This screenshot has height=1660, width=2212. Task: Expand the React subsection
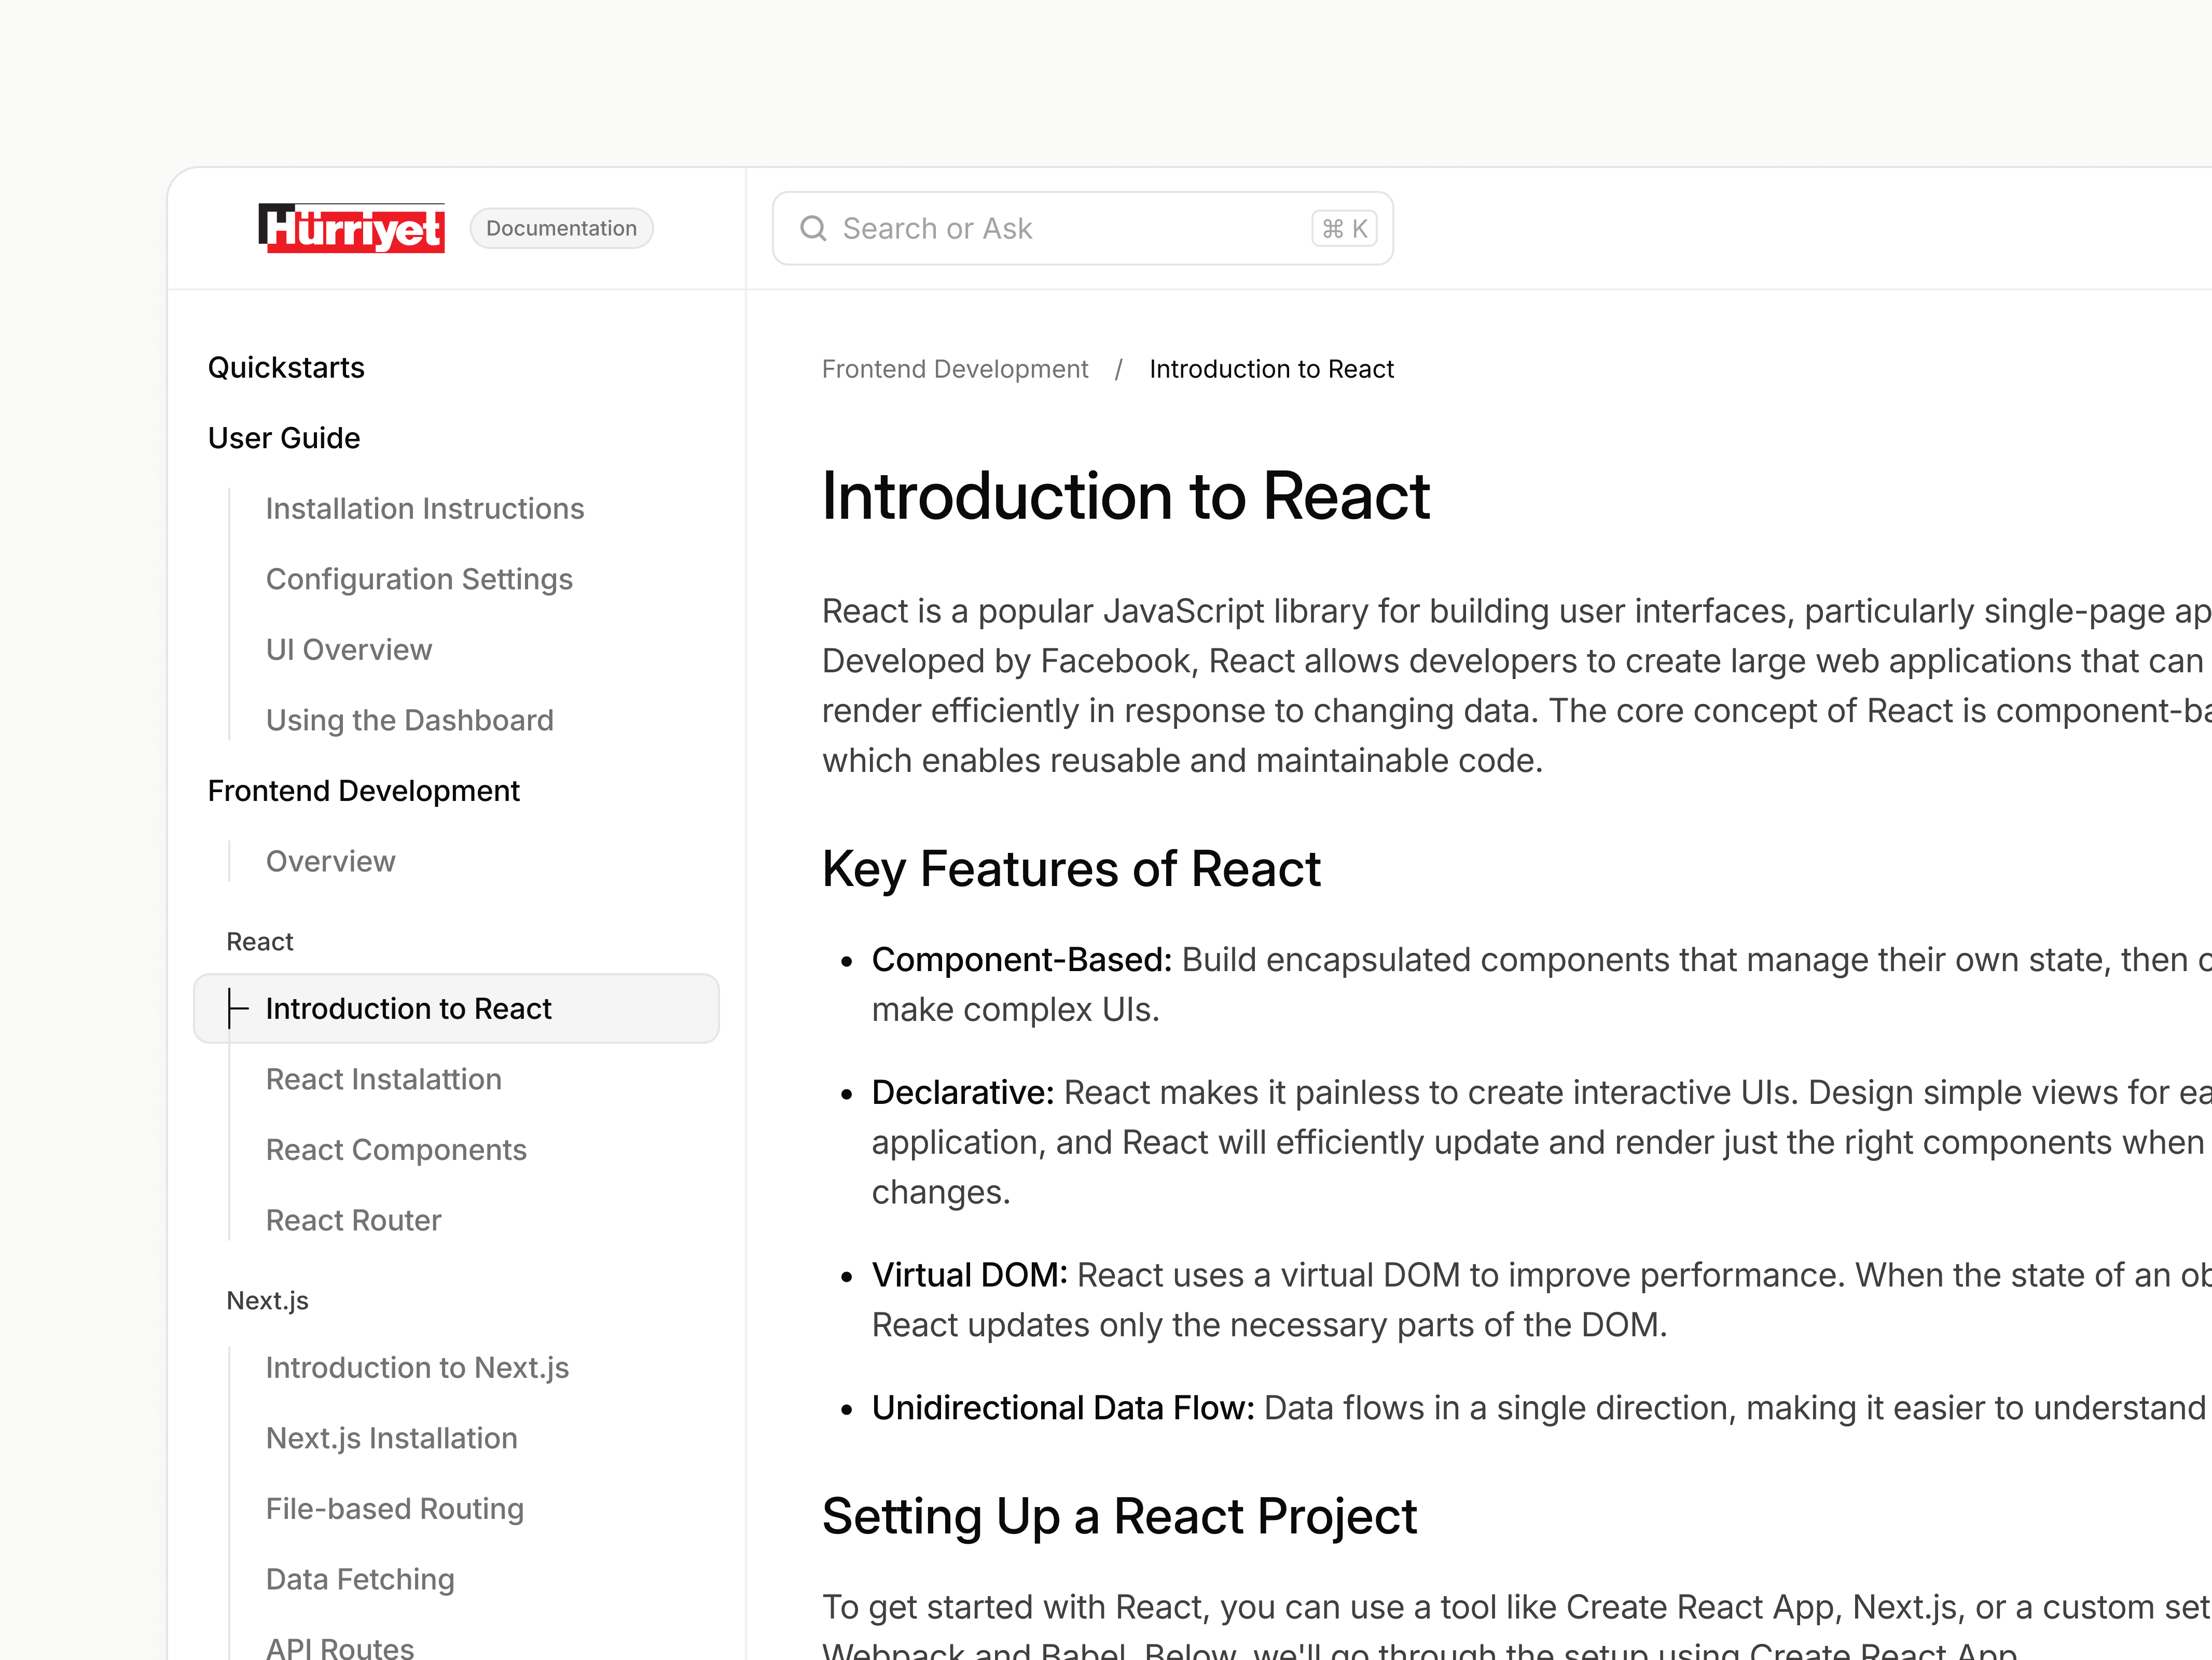(x=260, y=941)
